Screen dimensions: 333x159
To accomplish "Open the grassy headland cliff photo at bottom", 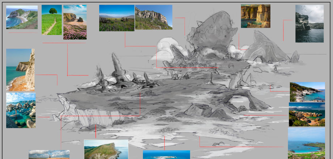I will point(106,149).
